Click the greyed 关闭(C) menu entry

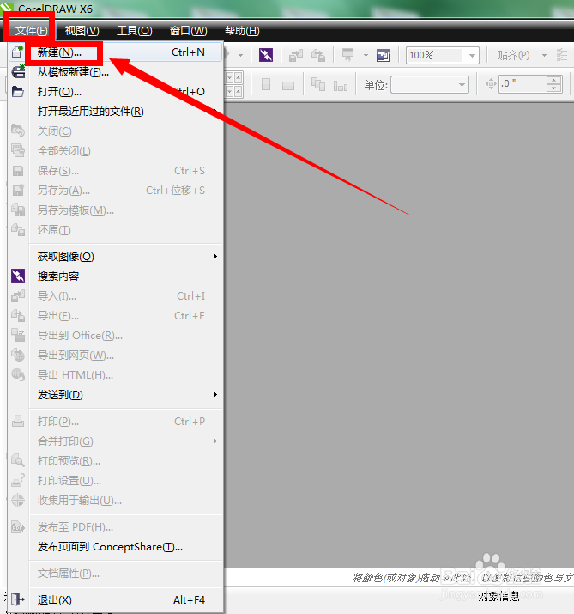pyautogui.click(x=116, y=131)
